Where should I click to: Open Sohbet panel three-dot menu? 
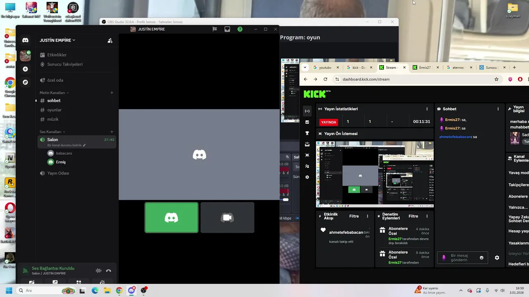pos(498,109)
